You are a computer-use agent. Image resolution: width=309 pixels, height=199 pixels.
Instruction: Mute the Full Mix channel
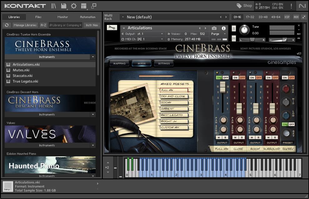click(x=219, y=137)
